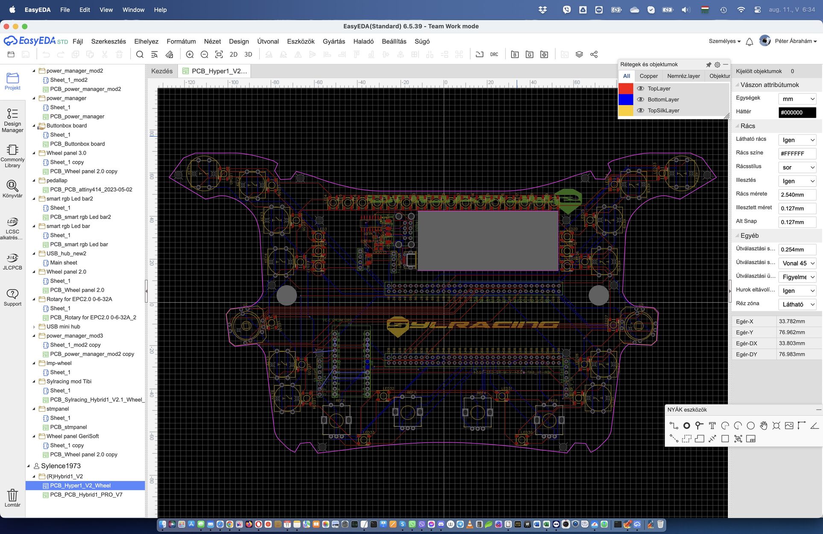The height and width of the screenshot is (534, 823).
Task: Select the Rectangle tool in NYÁK eszközök
Action: coord(725,438)
